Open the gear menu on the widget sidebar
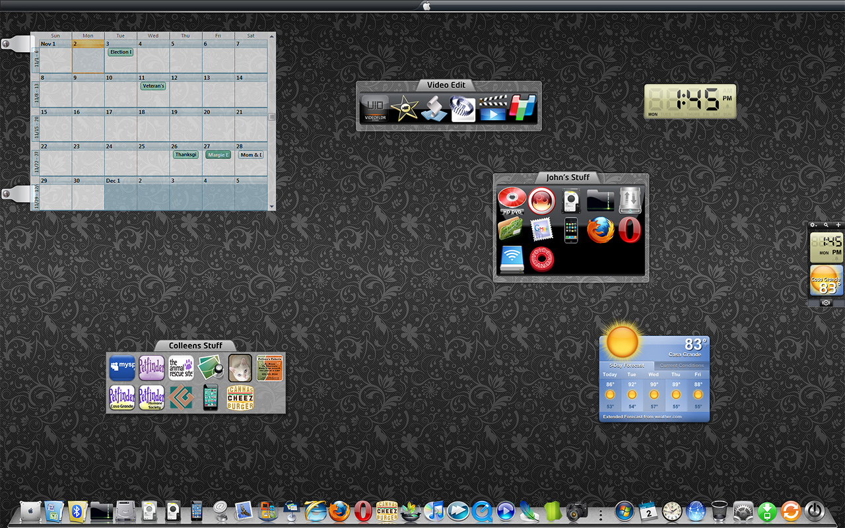 pos(814,225)
